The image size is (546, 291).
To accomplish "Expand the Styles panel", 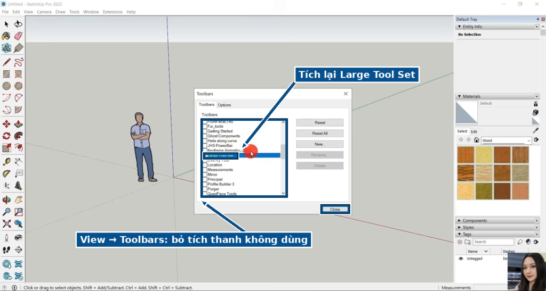I will pos(459,228).
